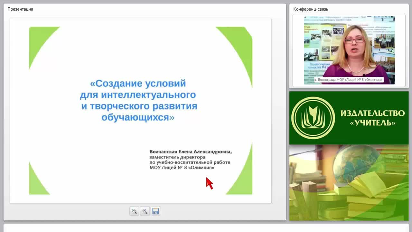Click the slide title «Создание условий»

pos(138,83)
